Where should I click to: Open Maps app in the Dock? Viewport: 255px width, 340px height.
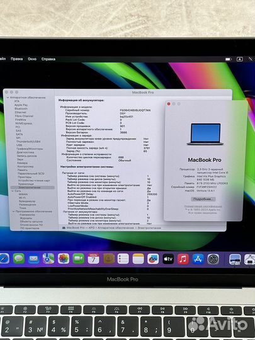tap(48, 259)
